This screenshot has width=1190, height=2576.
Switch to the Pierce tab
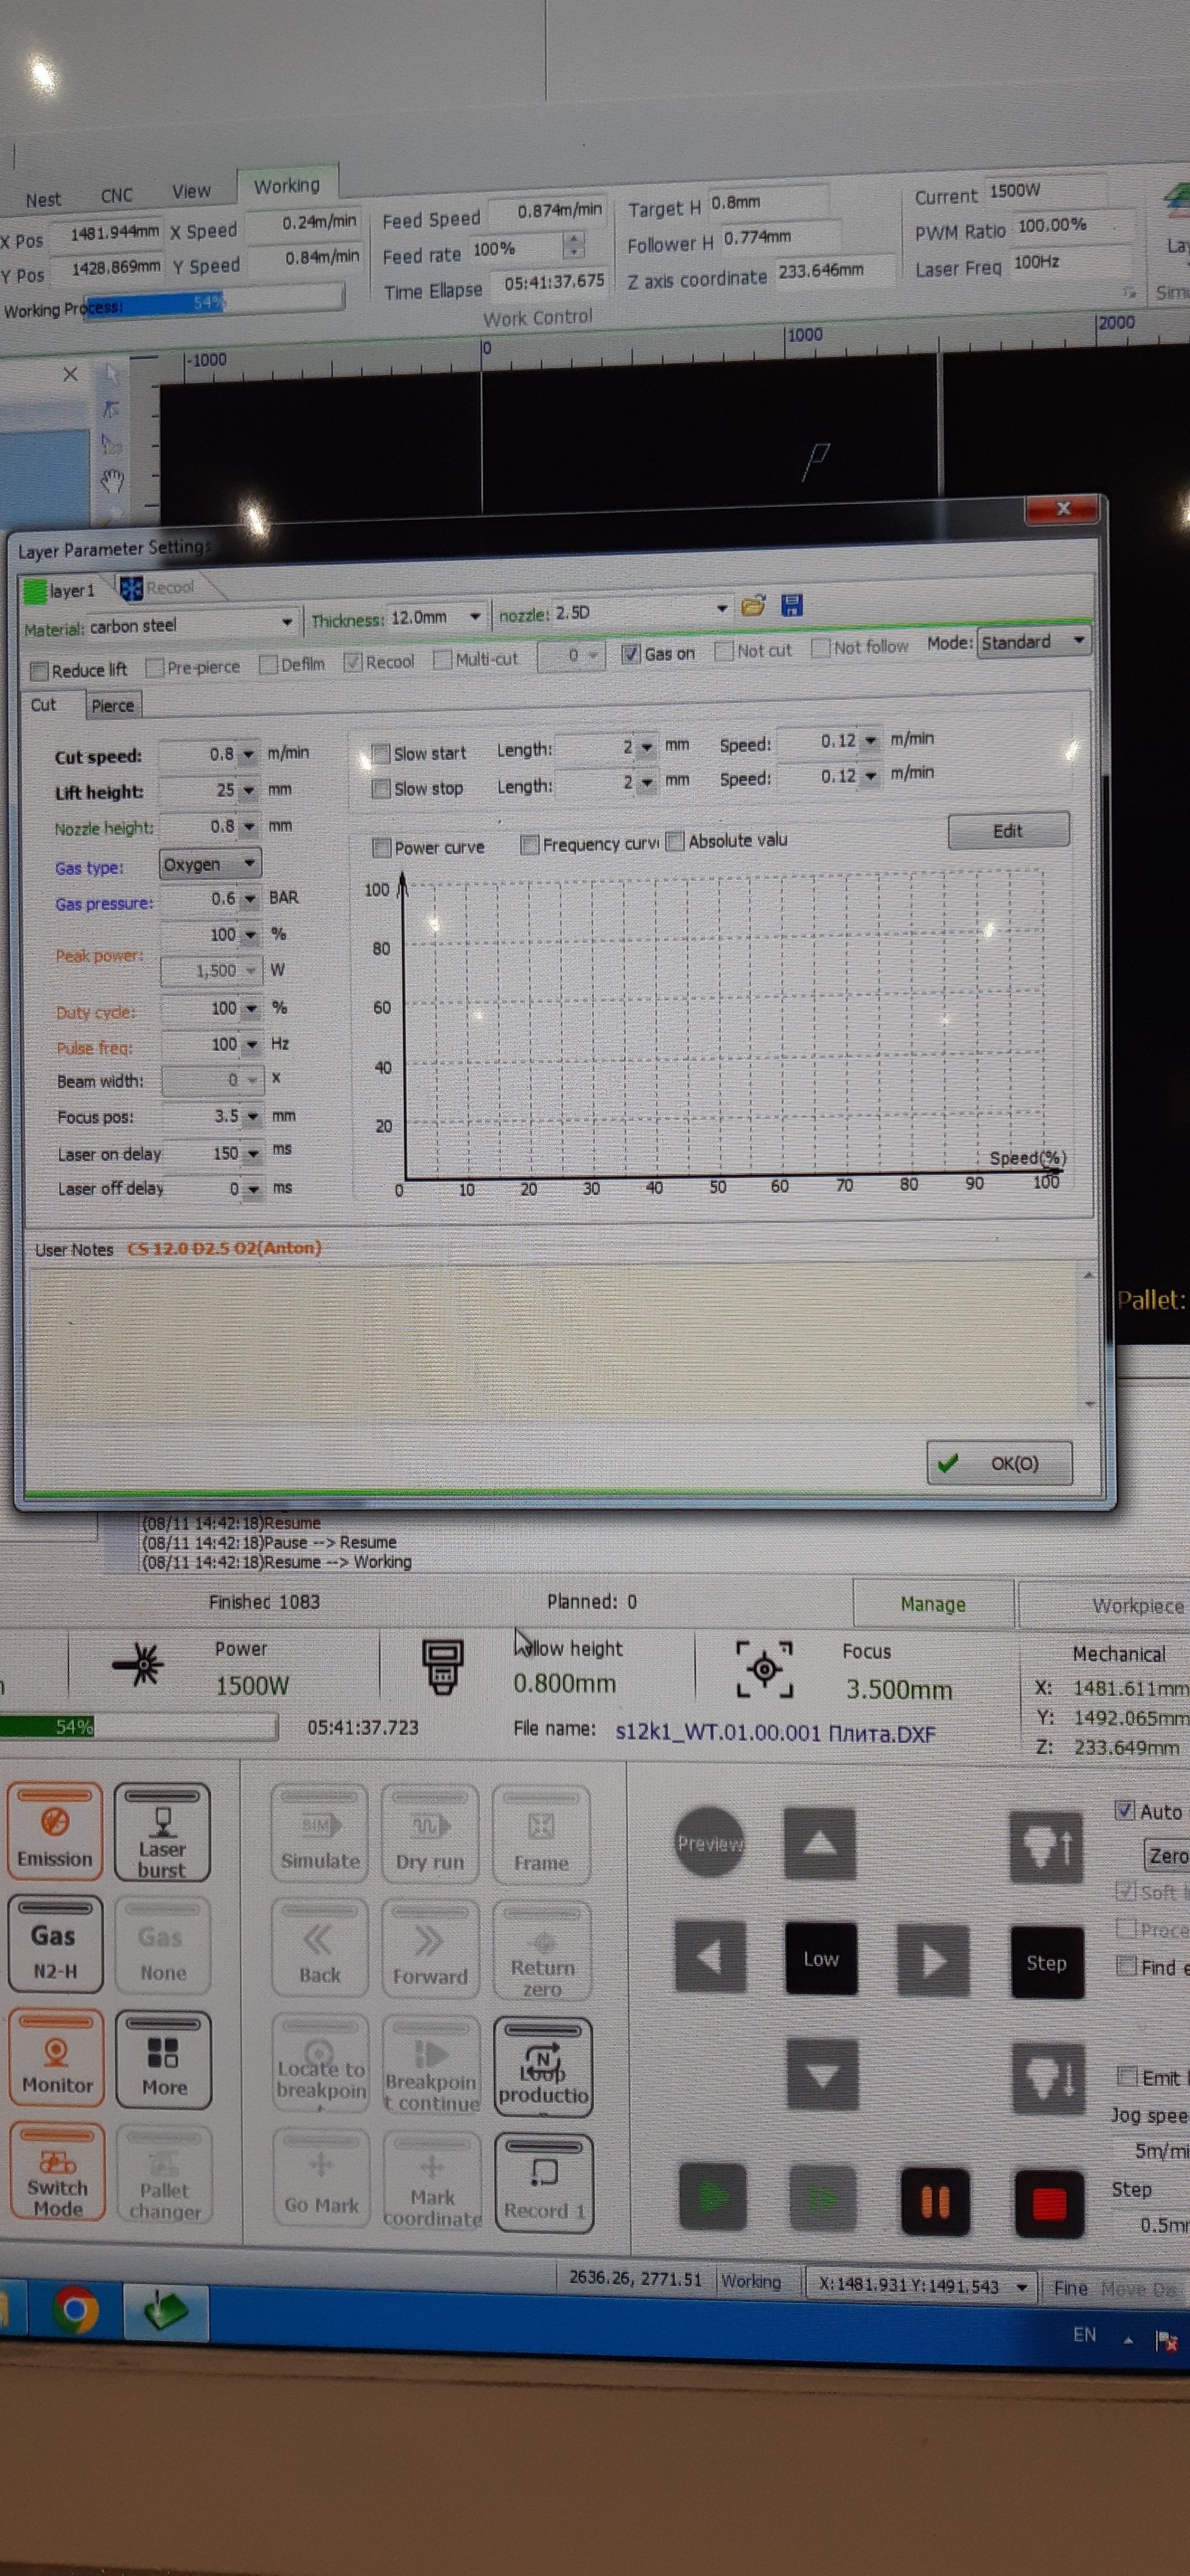[x=112, y=705]
